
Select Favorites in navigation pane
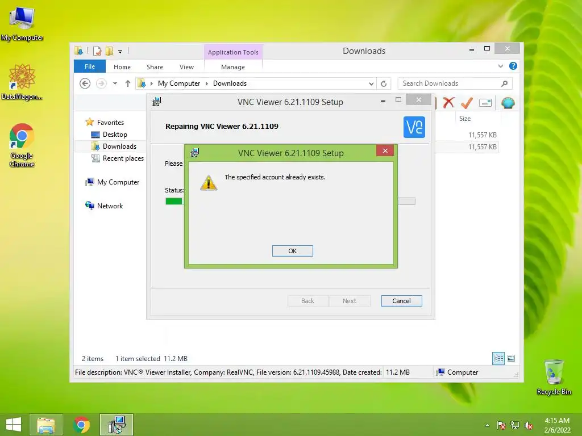(110, 123)
